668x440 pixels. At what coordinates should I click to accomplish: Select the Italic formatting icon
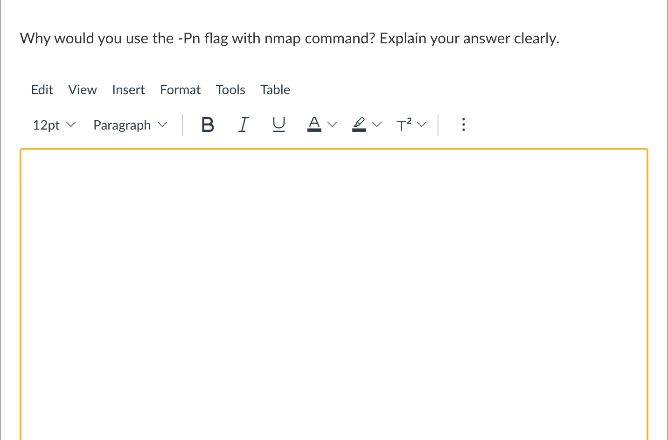click(243, 124)
